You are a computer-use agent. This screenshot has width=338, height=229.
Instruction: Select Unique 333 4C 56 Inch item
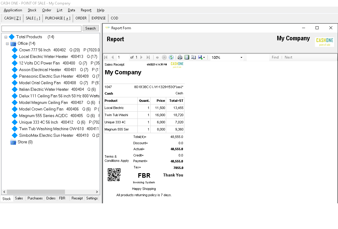click(59, 122)
